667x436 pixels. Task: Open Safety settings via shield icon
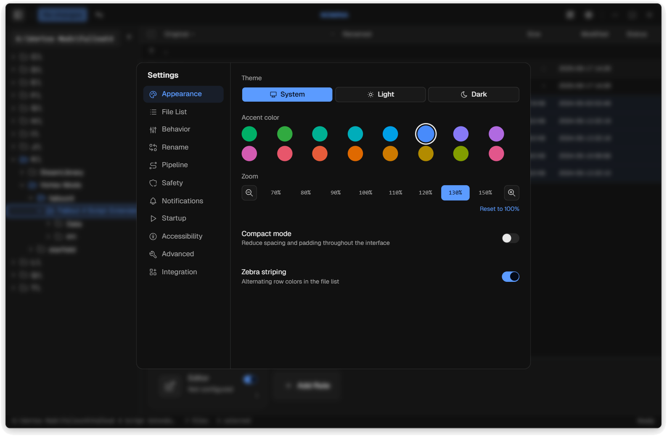[153, 183]
